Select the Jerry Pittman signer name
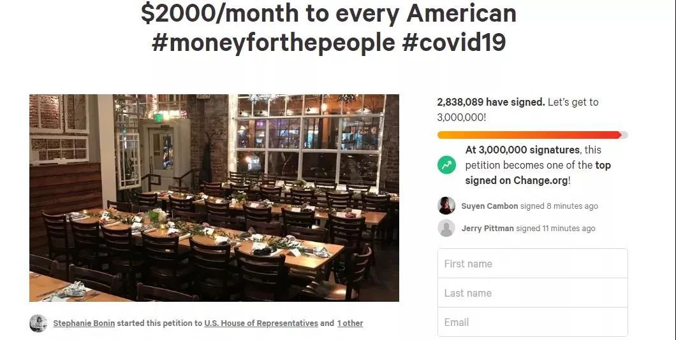 pos(488,229)
